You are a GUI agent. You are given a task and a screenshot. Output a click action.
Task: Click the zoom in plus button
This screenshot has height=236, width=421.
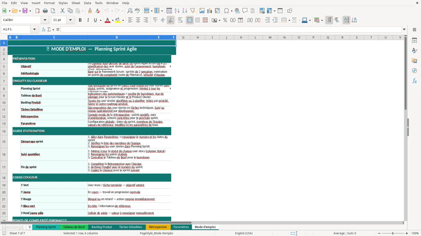[x=407, y=233]
